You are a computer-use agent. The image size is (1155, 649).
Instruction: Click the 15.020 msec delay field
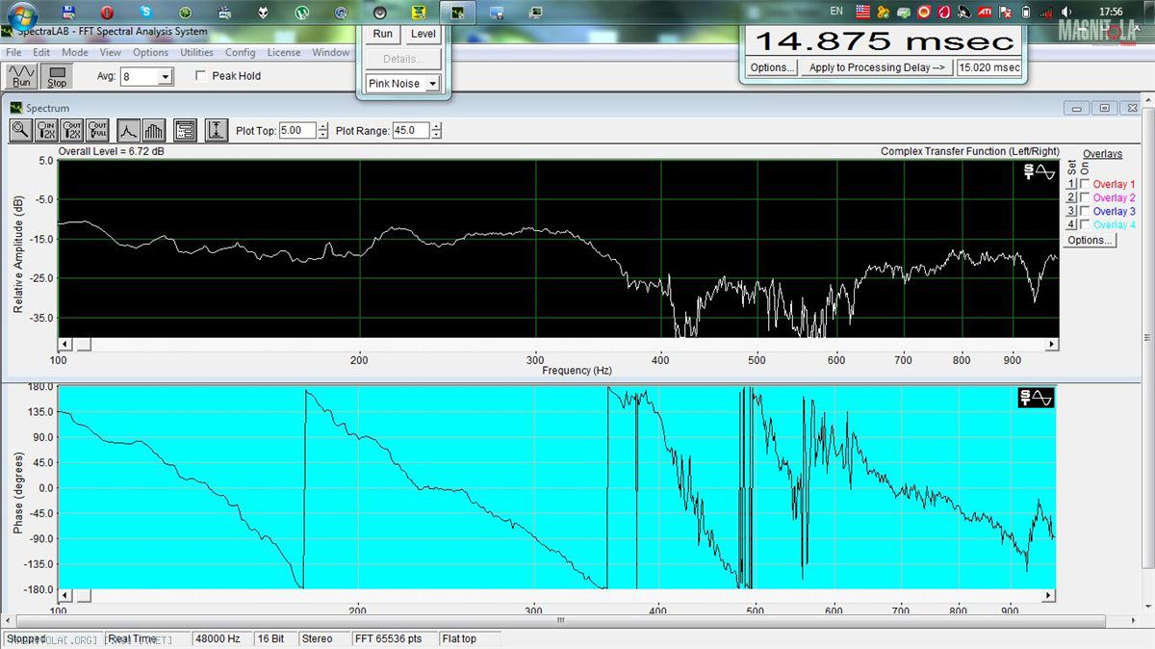click(x=988, y=67)
